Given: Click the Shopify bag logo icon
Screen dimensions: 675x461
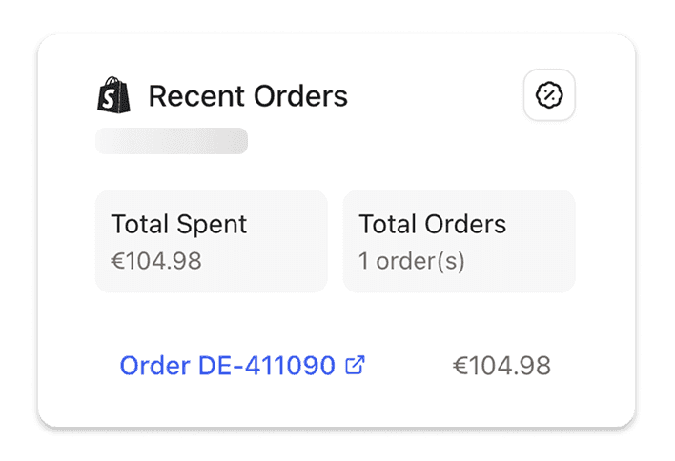Looking at the screenshot, I should (x=114, y=95).
